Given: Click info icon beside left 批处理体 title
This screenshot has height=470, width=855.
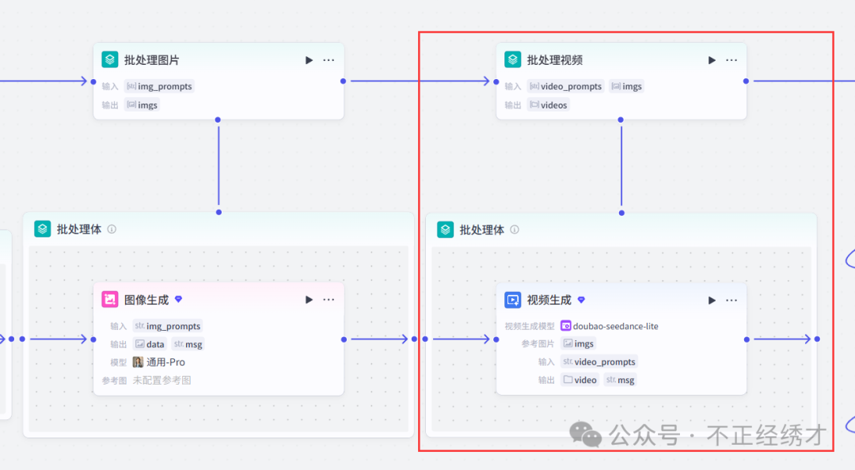Looking at the screenshot, I should coord(112,229).
